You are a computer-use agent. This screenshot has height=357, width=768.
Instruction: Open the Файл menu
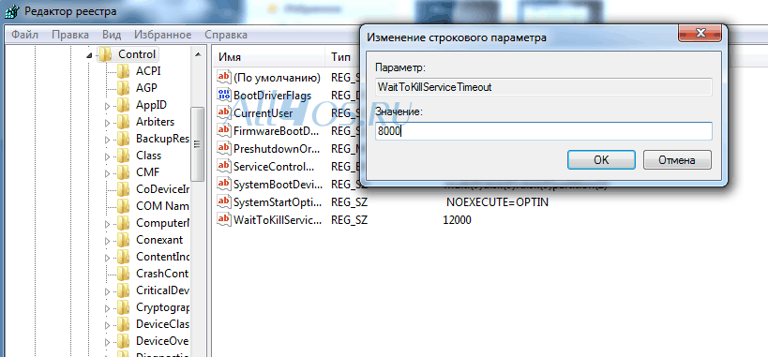(x=25, y=35)
